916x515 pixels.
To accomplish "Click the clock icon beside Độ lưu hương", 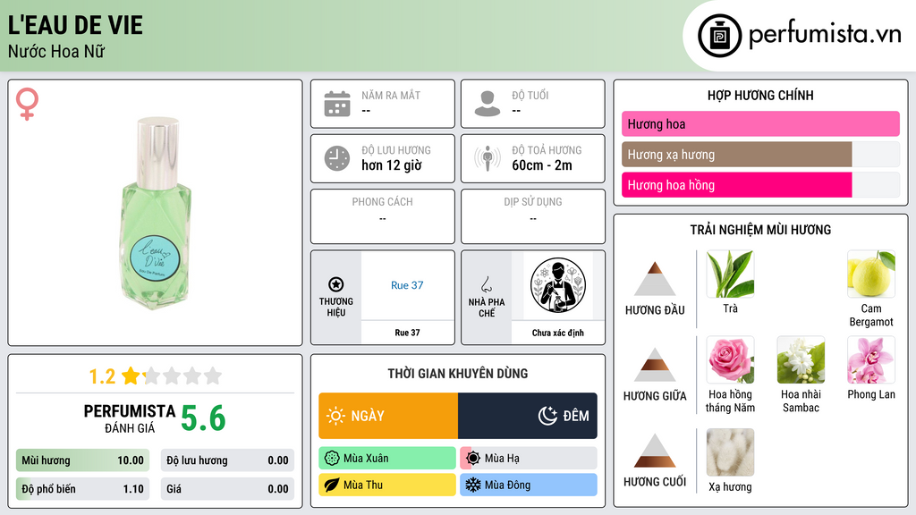I will pos(337,158).
